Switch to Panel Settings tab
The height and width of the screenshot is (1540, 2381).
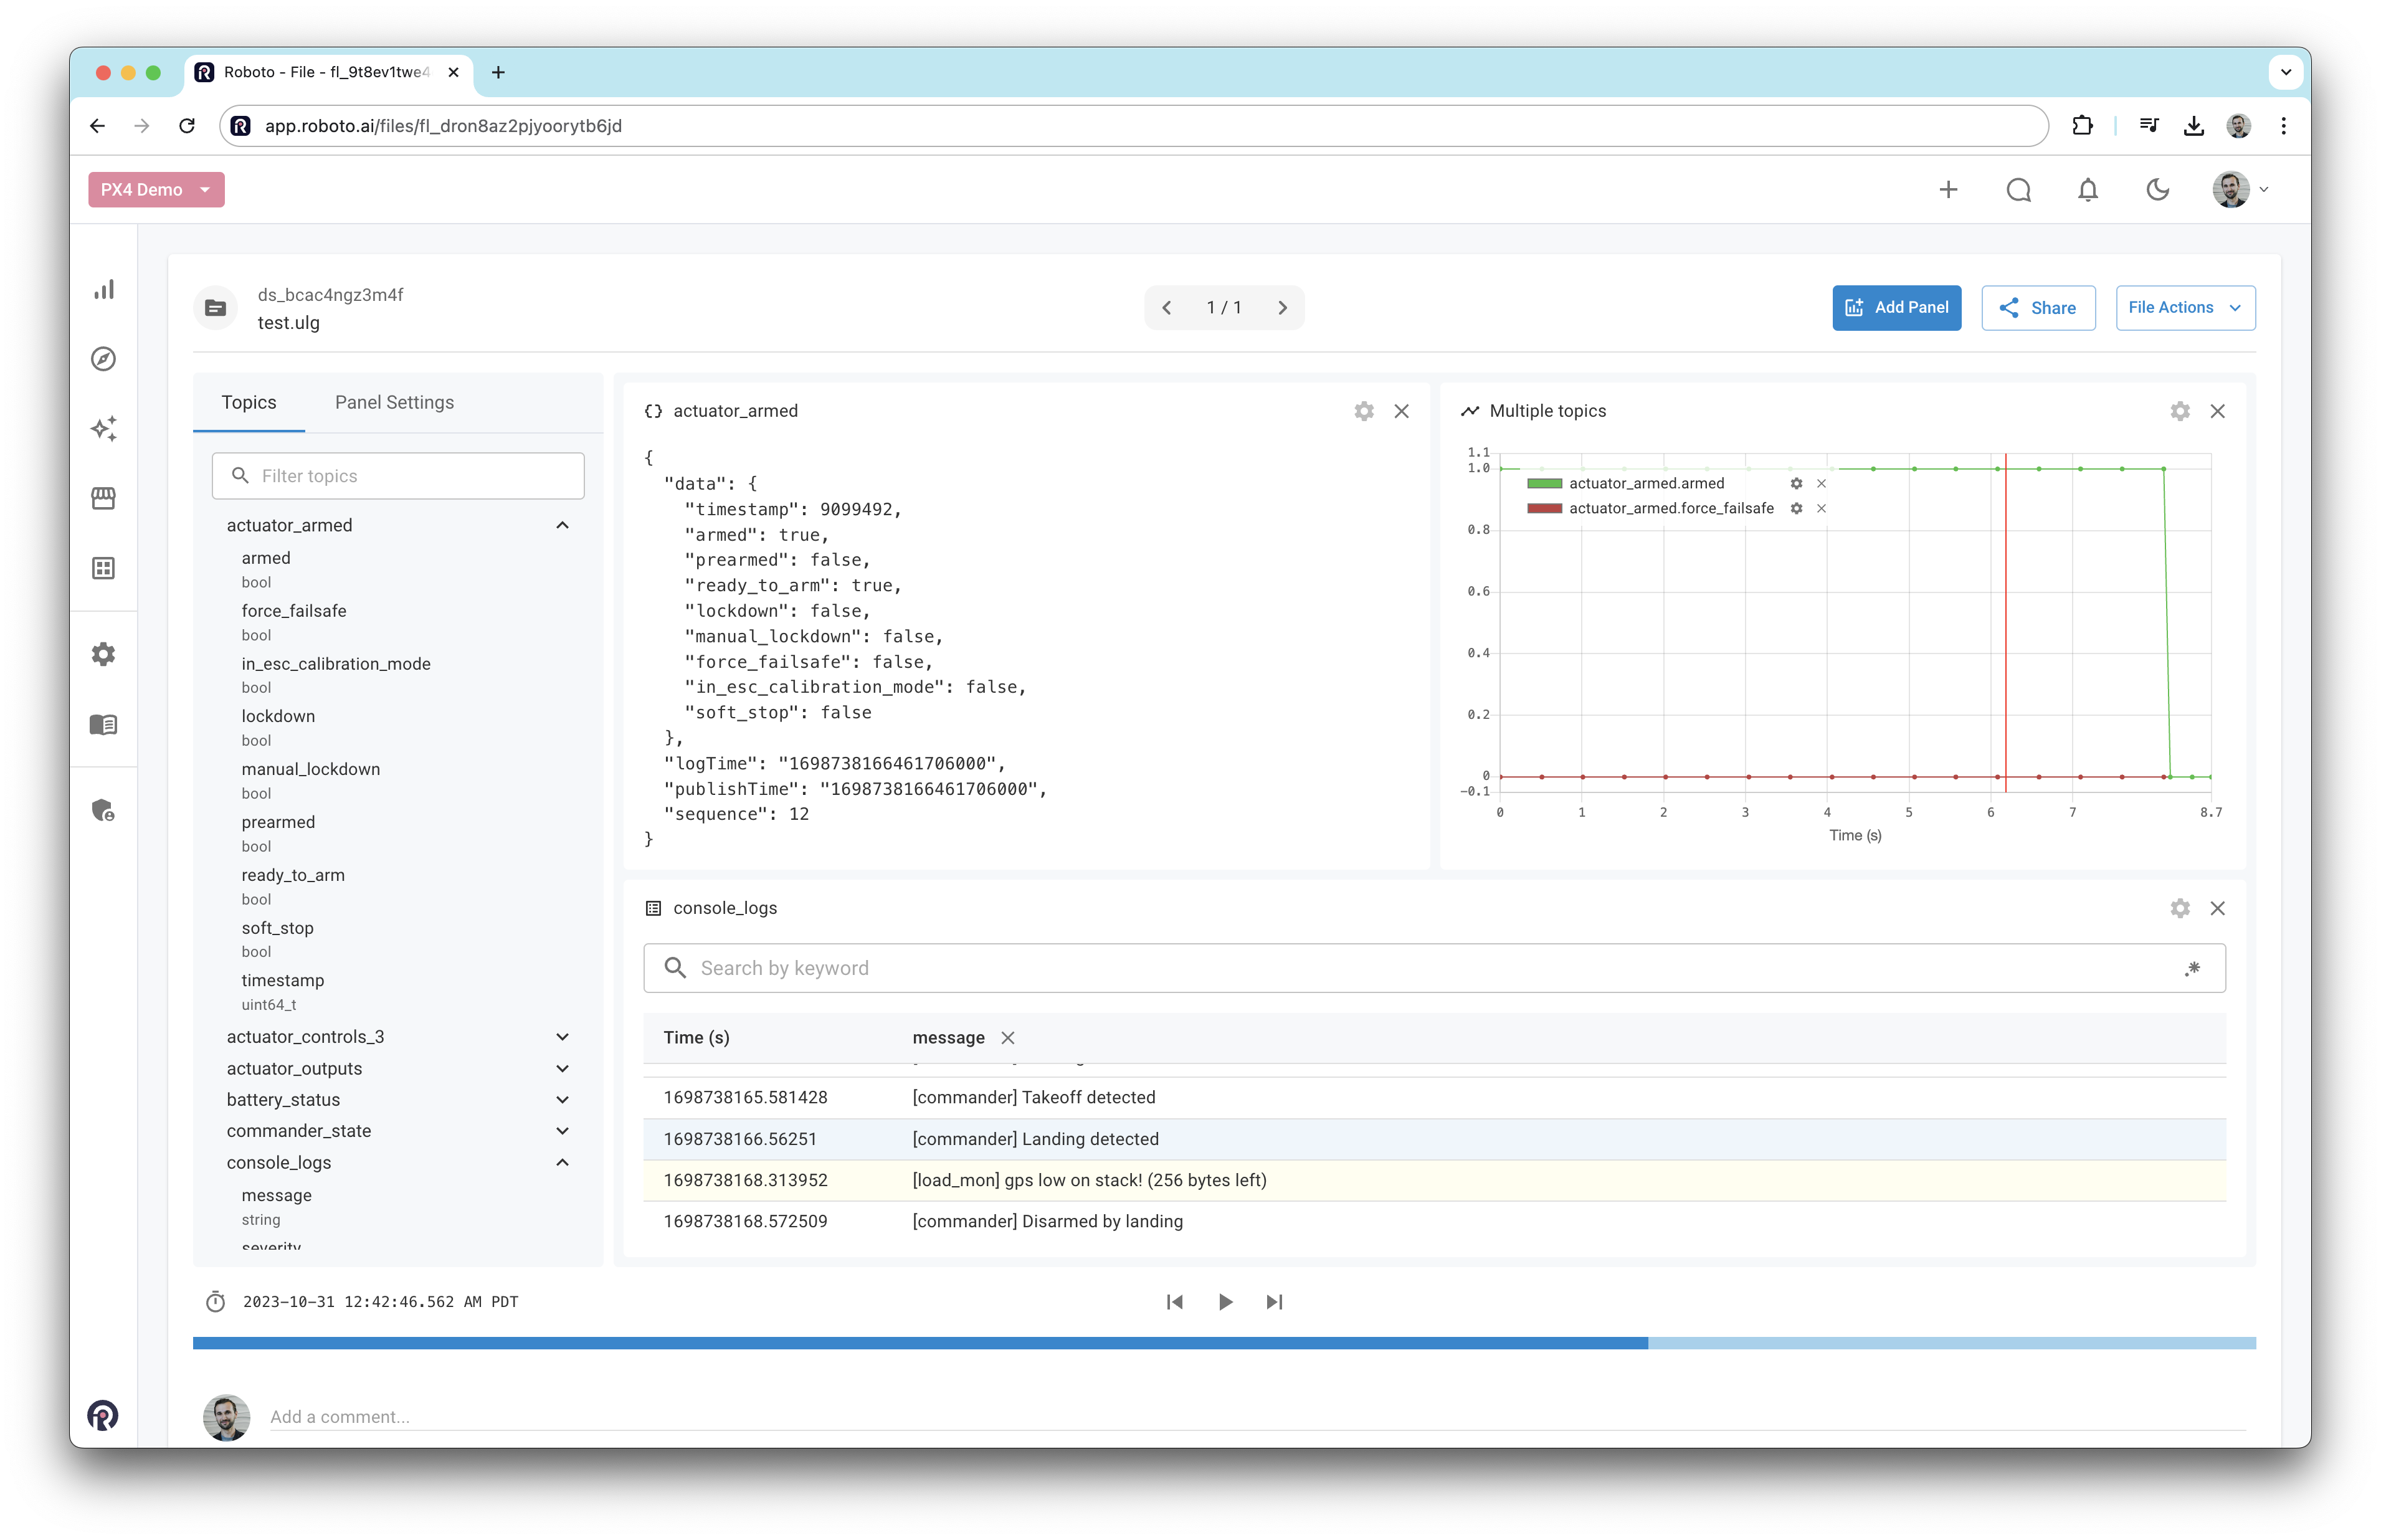point(394,402)
